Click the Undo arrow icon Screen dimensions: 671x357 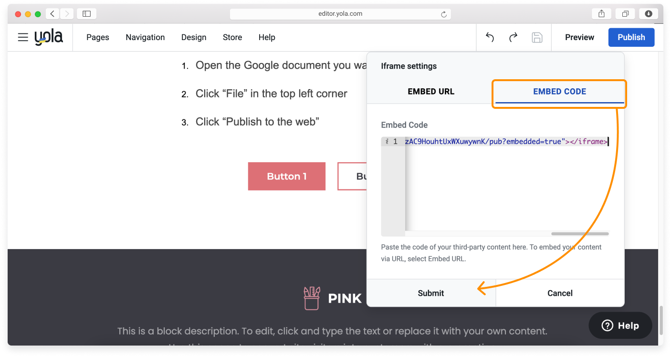pos(489,37)
